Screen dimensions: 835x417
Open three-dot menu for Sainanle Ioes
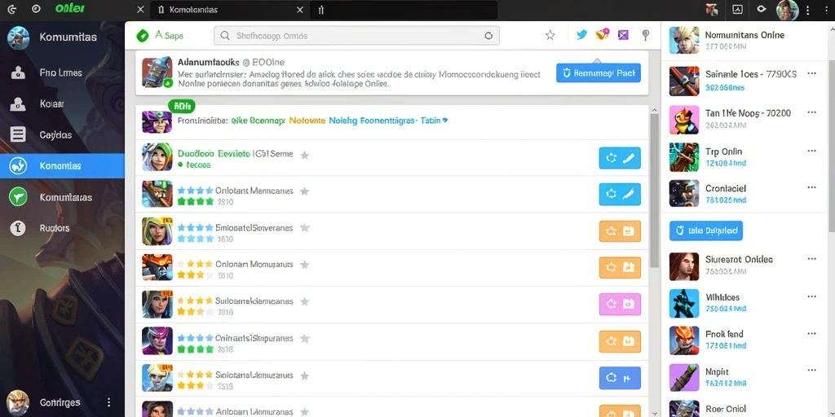pyautogui.click(x=811, y=73)
